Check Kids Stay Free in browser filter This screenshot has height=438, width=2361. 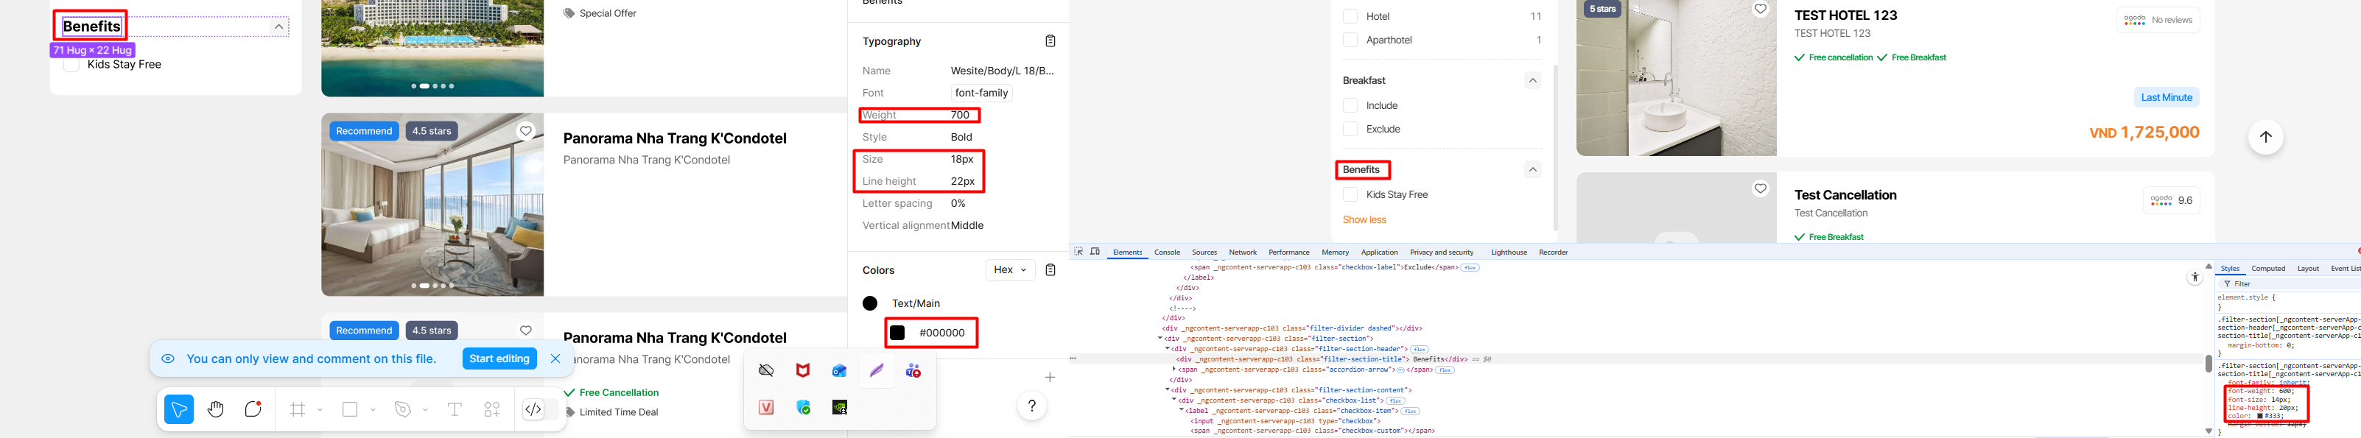click(x=1350, y=194)
